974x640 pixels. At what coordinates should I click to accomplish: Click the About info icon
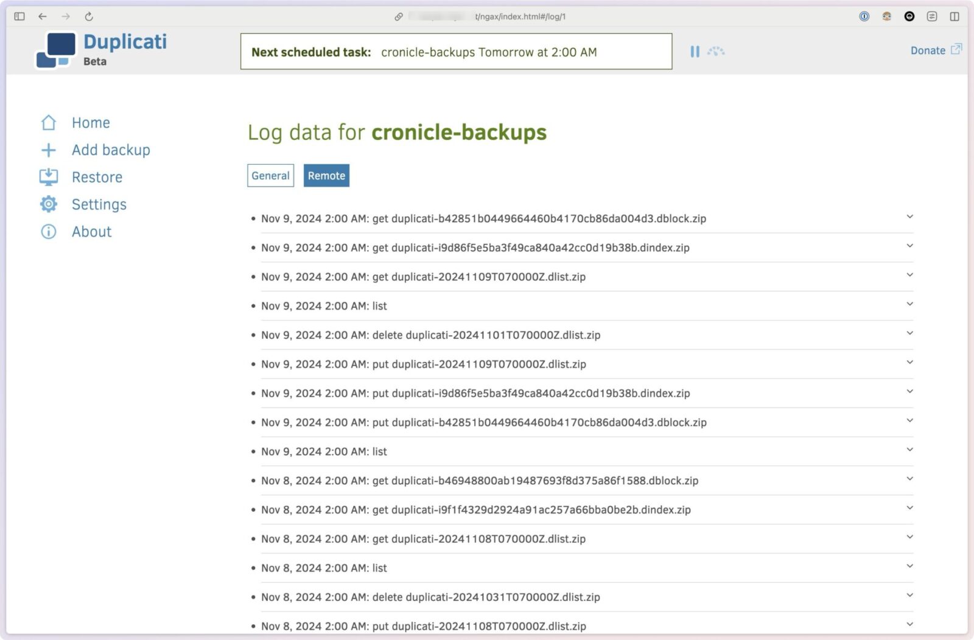pyautogui.click(x=49, y=232)
